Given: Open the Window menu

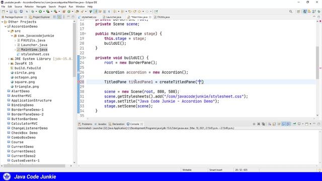Looking at the screenshot, I should point(80,7).
